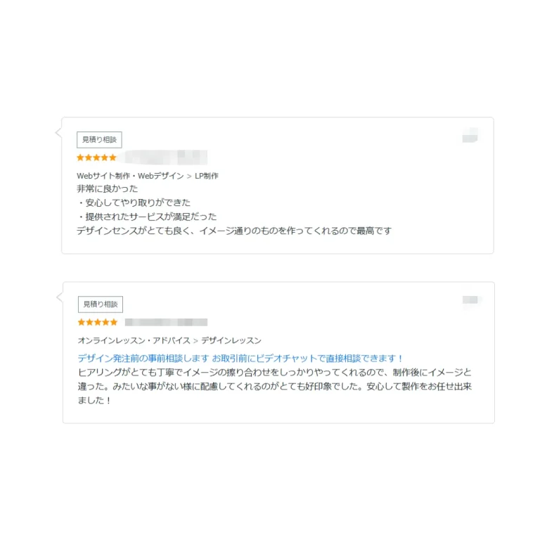
Task: Click the 見積り相談 badge in the LP制作 review
Action: point(99,140)
